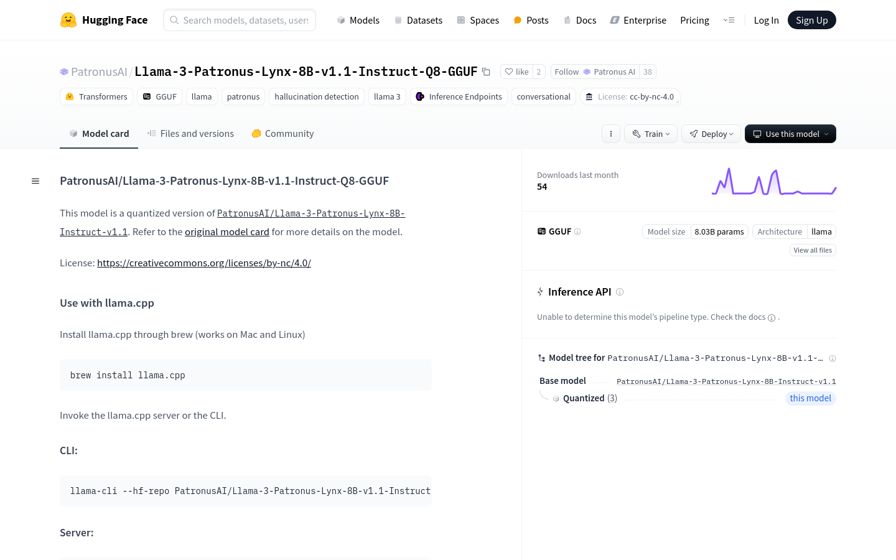Image resolution: width=896 pixels, height=560 pixels.
Task: Click the search models input field
Action: tap(240, 20)
